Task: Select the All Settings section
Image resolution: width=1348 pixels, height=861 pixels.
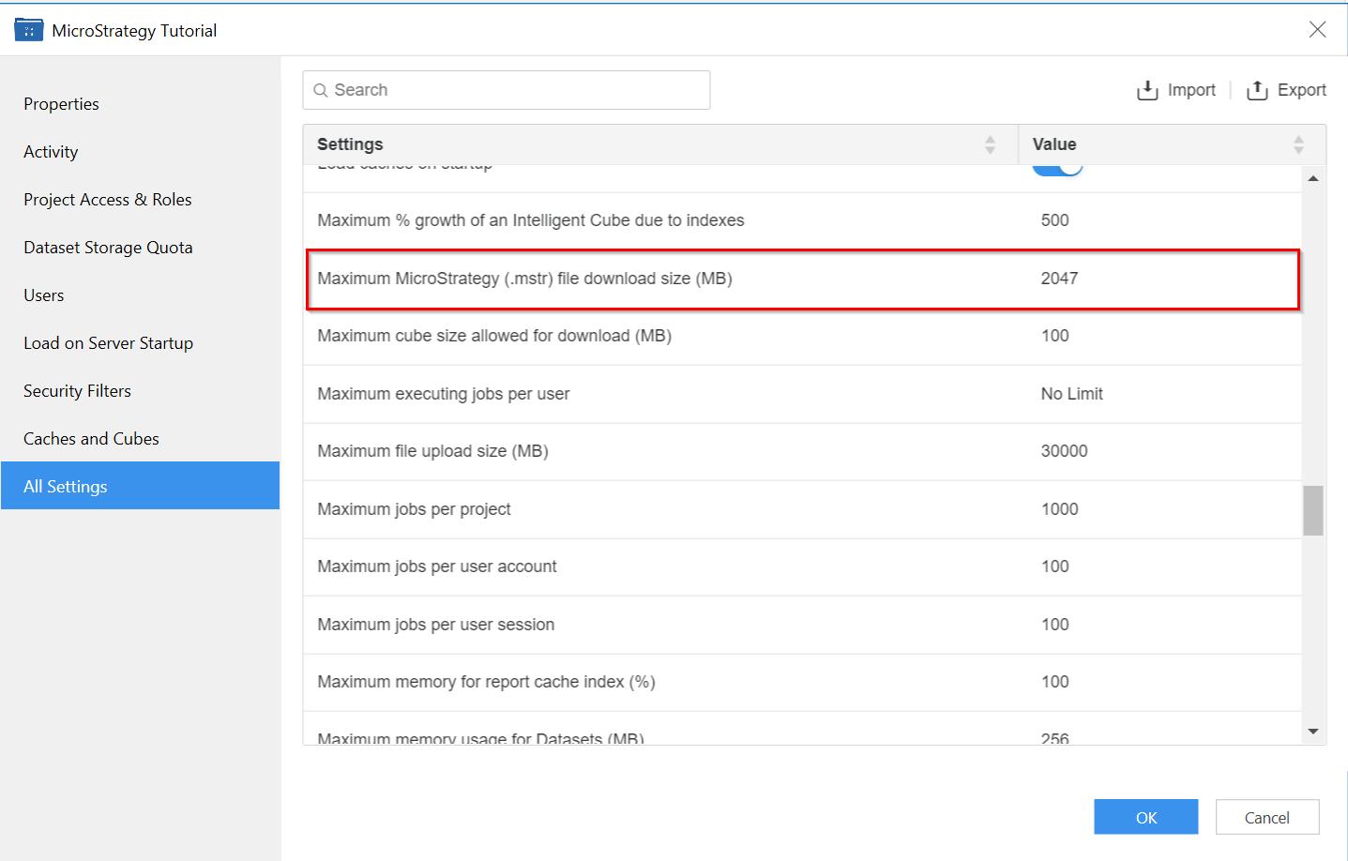Action: pyautogui.click(x=141, y=486)
